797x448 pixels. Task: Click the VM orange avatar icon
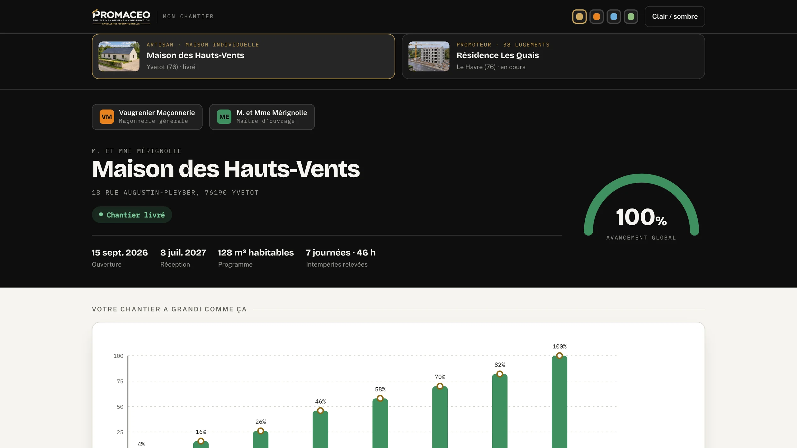coord(107,117)
